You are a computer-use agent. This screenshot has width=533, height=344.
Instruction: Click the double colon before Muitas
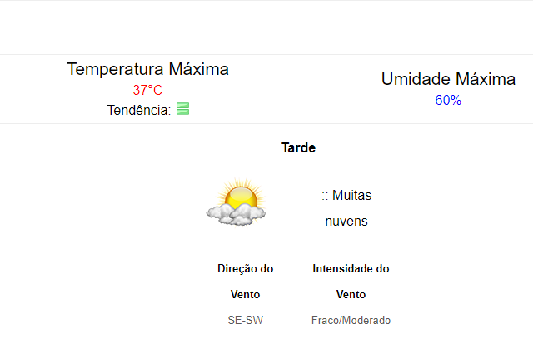pos(325,196)
